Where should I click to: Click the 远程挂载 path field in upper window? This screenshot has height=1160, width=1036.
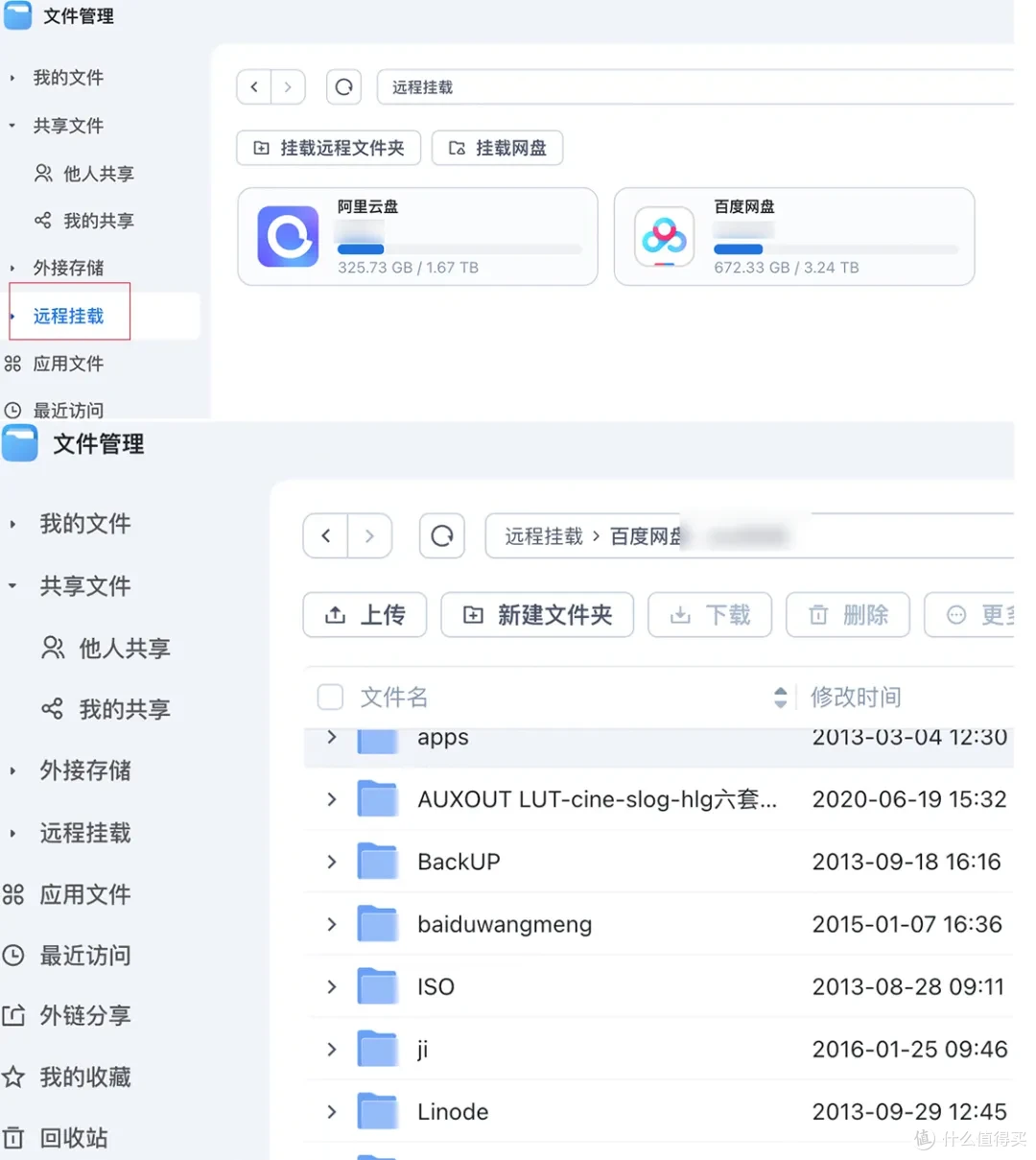[695, 87]
